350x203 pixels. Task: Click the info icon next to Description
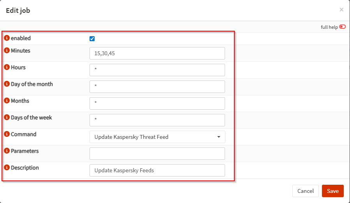(7, 168)
